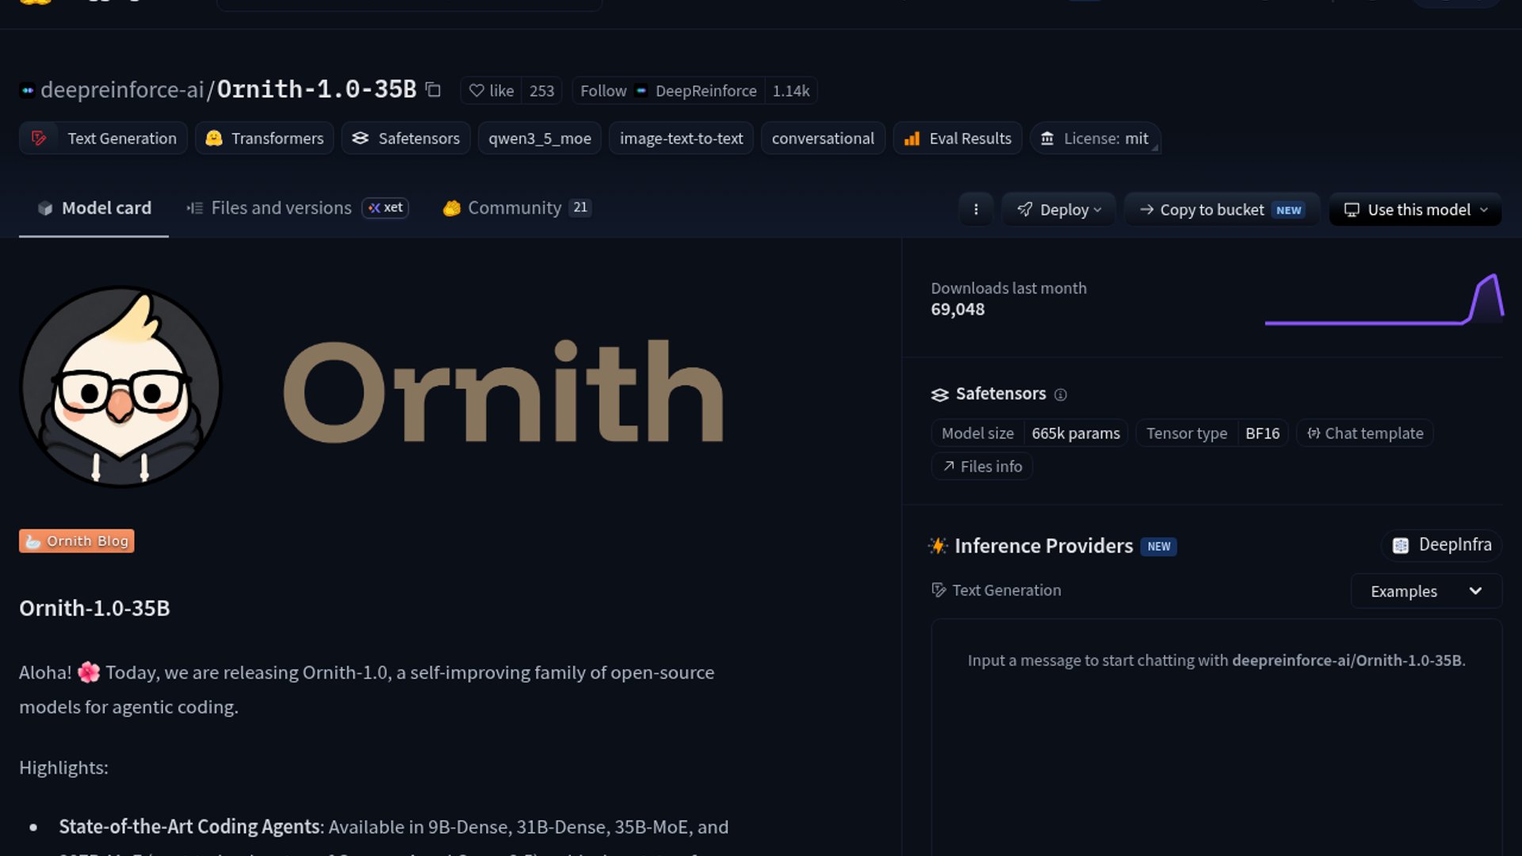
Task: Open the Eval Results tag
Action: coord(958,138)
